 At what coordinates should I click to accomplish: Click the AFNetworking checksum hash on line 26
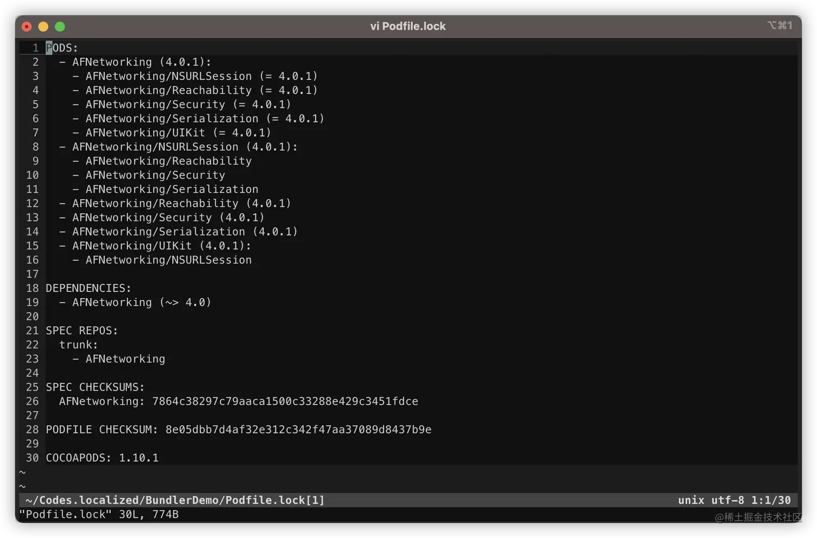285,401
